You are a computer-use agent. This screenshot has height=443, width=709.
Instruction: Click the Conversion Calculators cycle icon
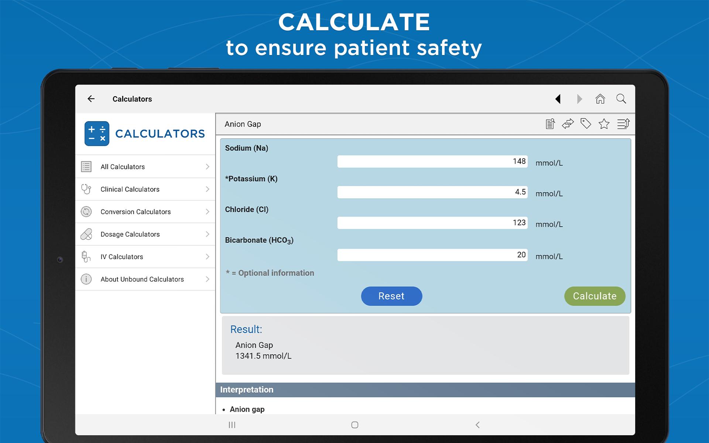point(86,212)
